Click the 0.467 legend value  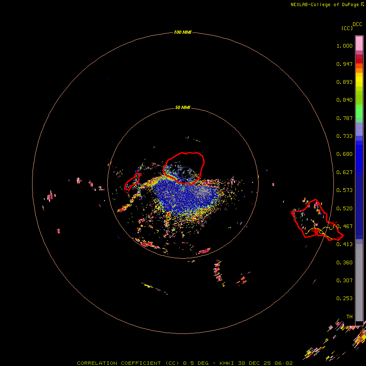point(344,227)
